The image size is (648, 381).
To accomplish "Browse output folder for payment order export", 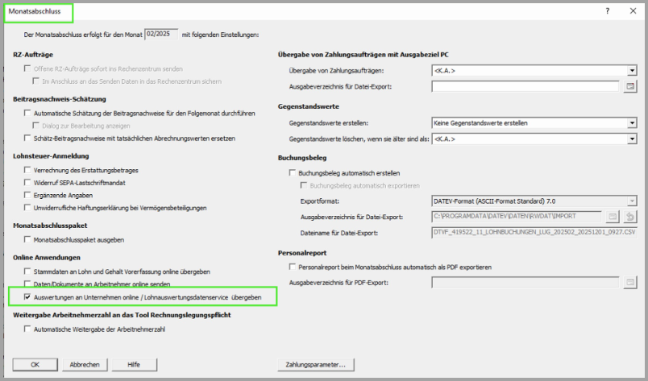I will pyautogui.click(x=632, y=85).
